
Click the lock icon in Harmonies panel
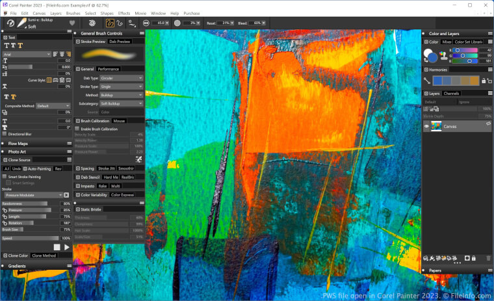point(483,81)
